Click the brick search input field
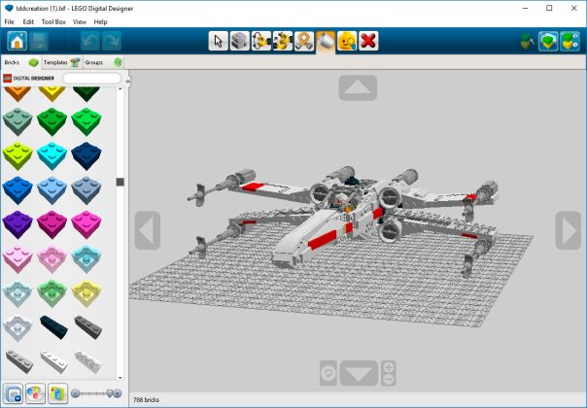Screen dimensions: 587x408 pos(91,79)
